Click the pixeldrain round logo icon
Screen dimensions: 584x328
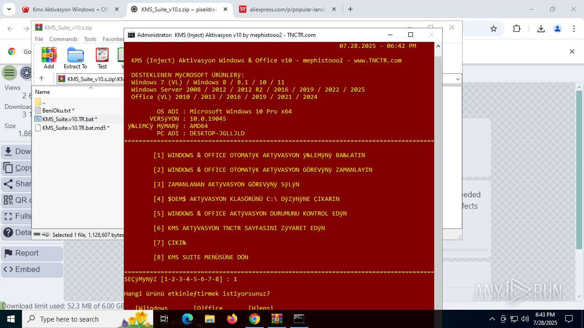pyautogui.click(x=26, y=73)
